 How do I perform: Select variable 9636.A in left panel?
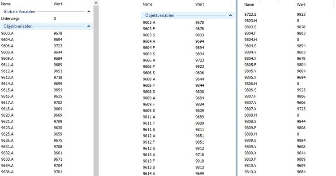[47, 172]
